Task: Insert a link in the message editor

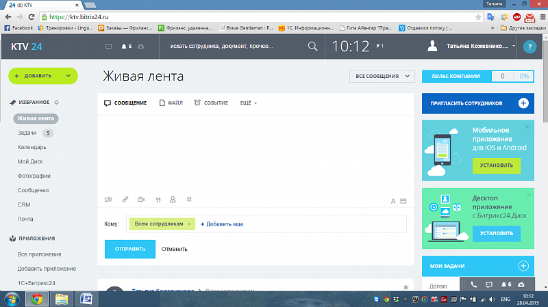Action: (125, 200)
